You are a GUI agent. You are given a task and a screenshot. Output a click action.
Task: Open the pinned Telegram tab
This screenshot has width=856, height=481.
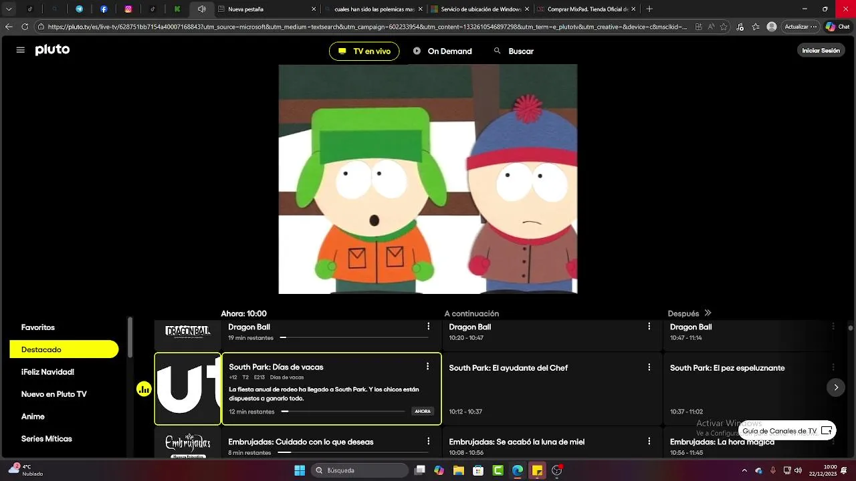[79, 9]
